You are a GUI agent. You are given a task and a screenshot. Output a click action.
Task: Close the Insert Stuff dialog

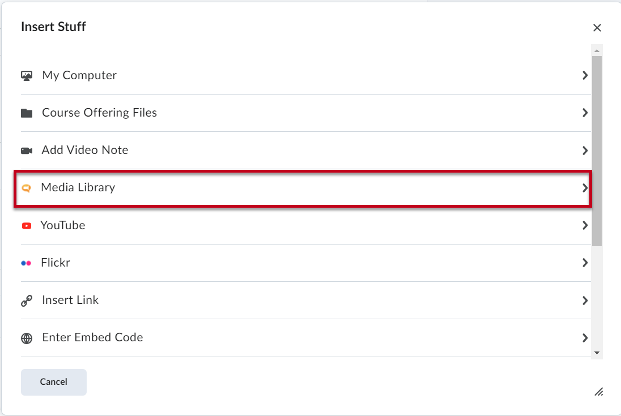pyautogui.click(x=597, y=28)
